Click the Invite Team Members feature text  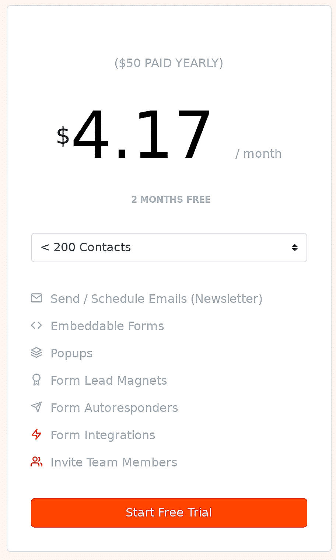(x=113, y=462)
